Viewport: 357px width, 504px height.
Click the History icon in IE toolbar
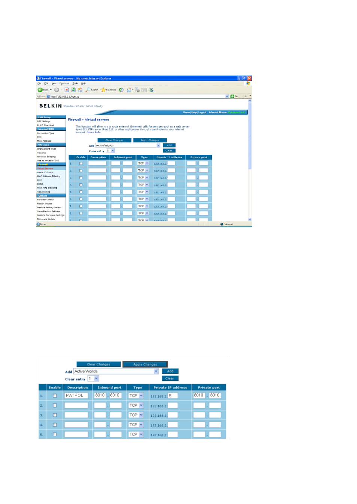click(x=121, y=90)
